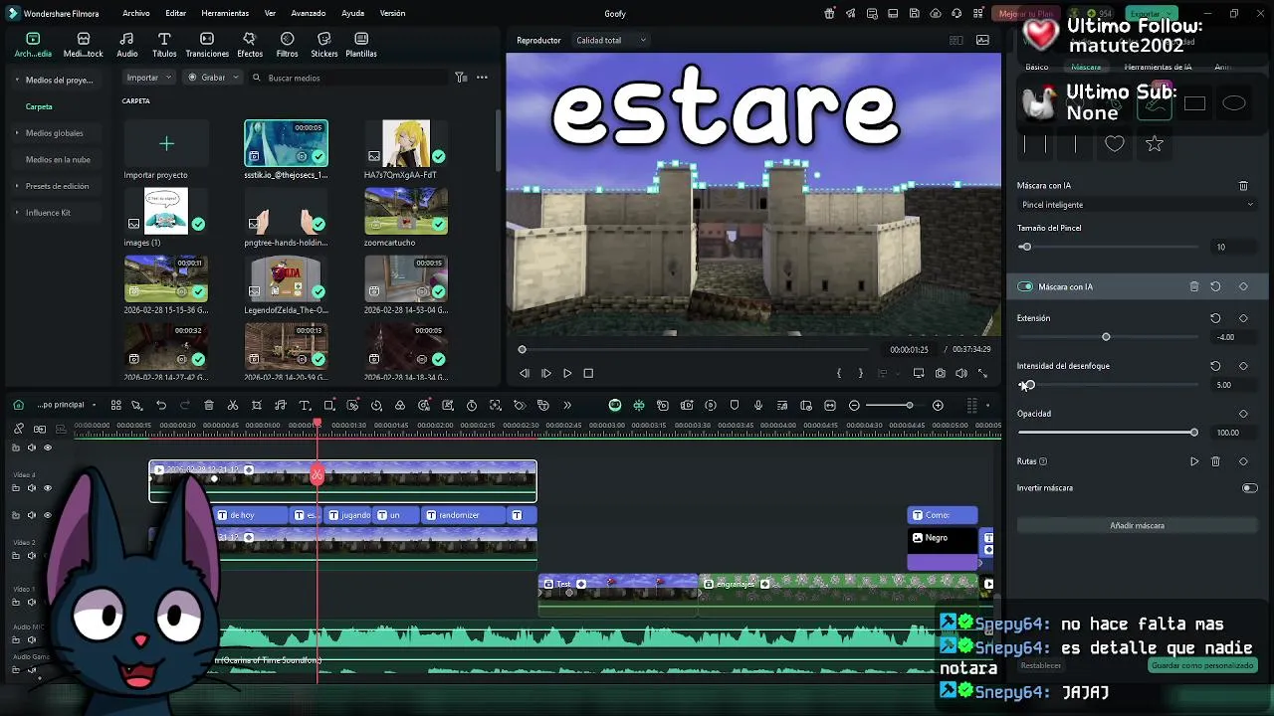Select the text T tool in timeline toolbar
The width and height of the screenshot is (1274, 716).
point(305,406)
